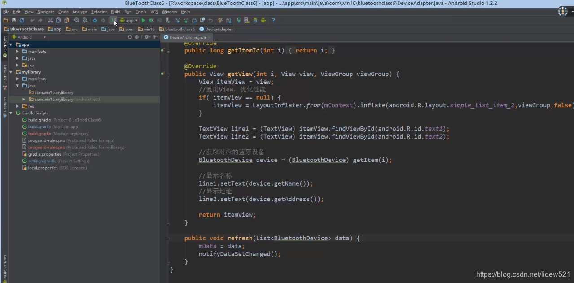The width and height of the screenshot is (574, 283).
Task: Navigate Back with the left arrow icon
Action: click(95, 20)
